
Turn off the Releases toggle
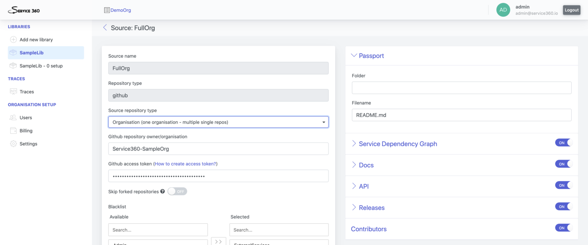564,206
